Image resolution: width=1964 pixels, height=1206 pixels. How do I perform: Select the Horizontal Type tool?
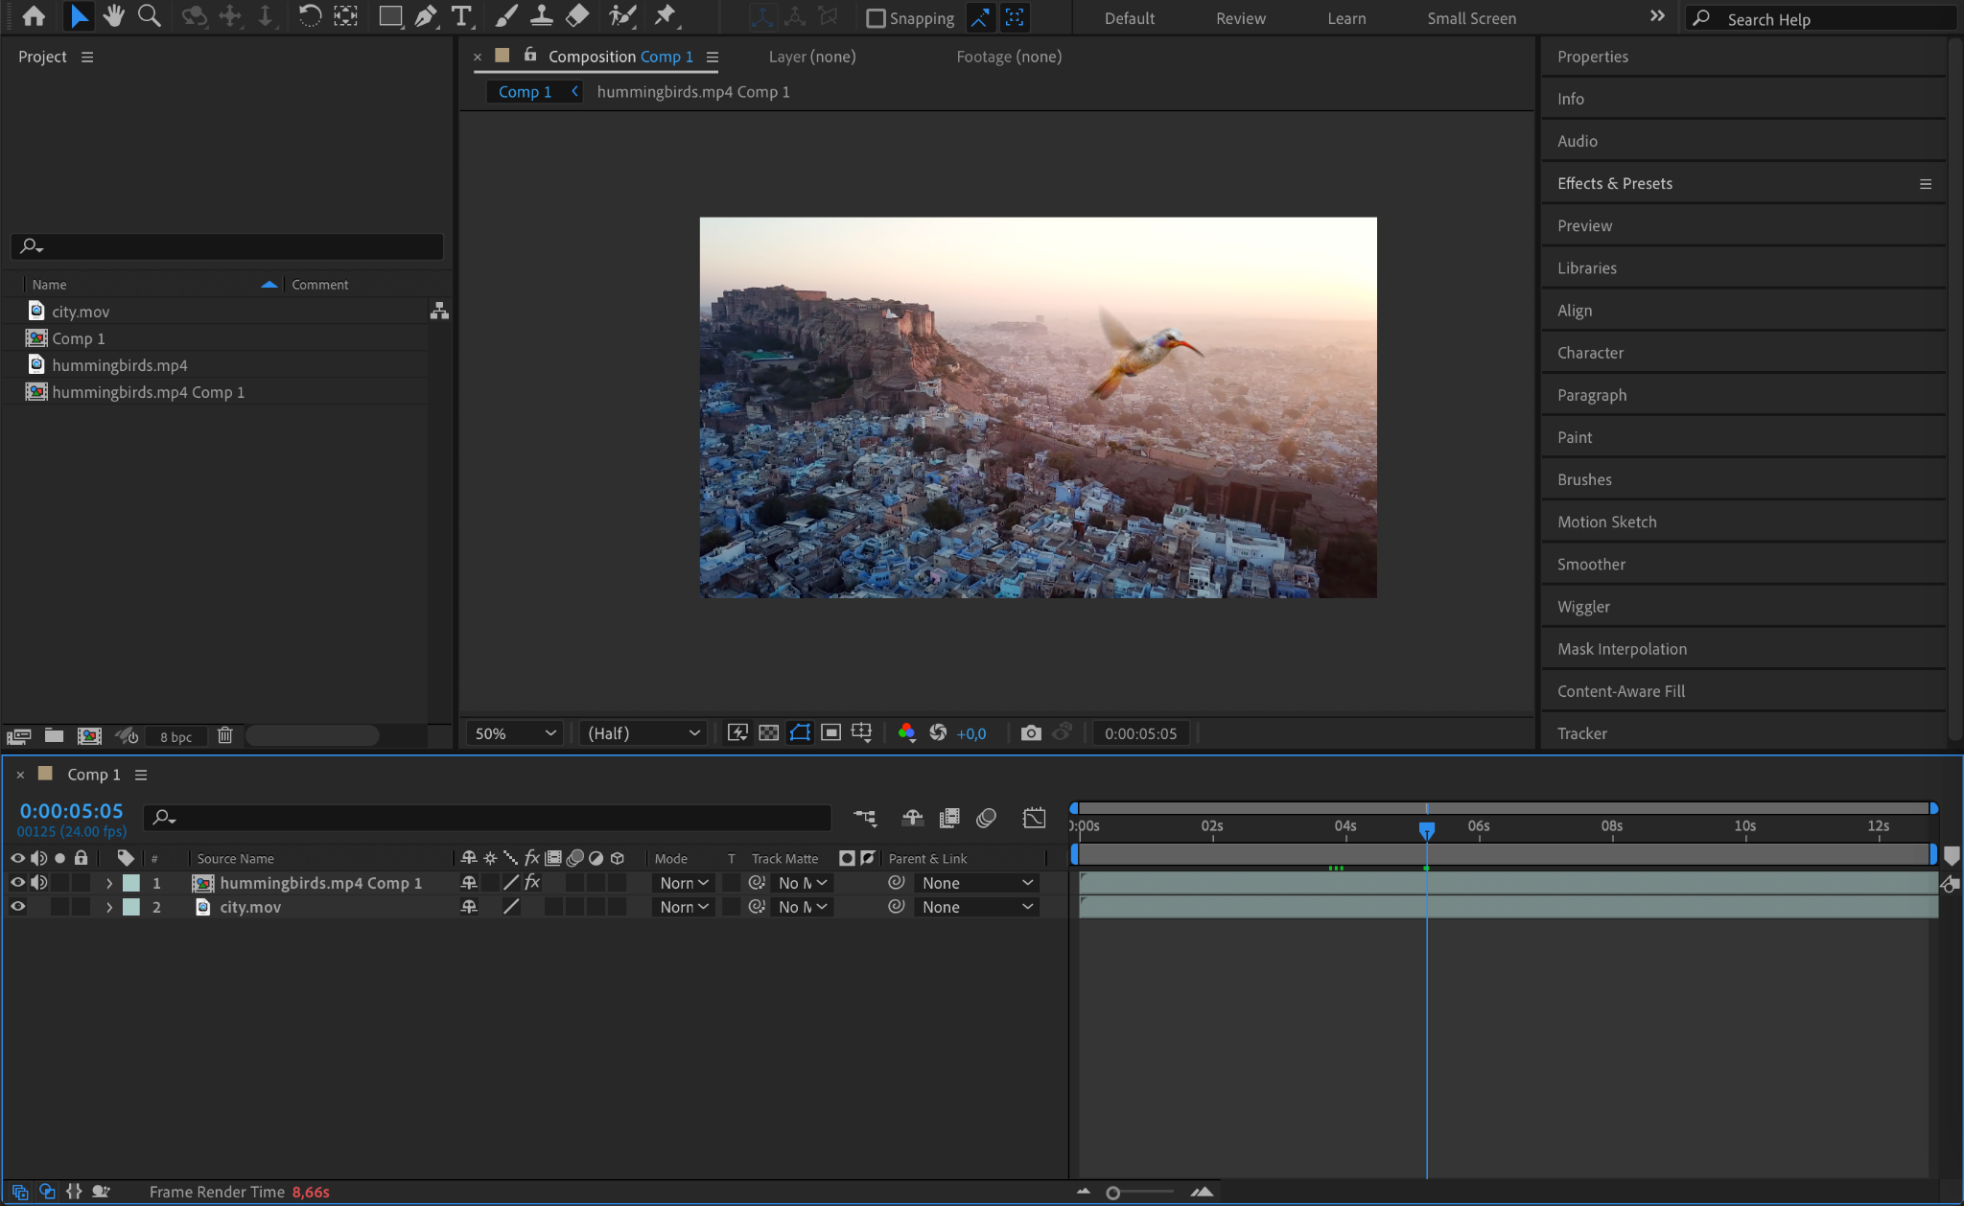(x=461, y=16)
